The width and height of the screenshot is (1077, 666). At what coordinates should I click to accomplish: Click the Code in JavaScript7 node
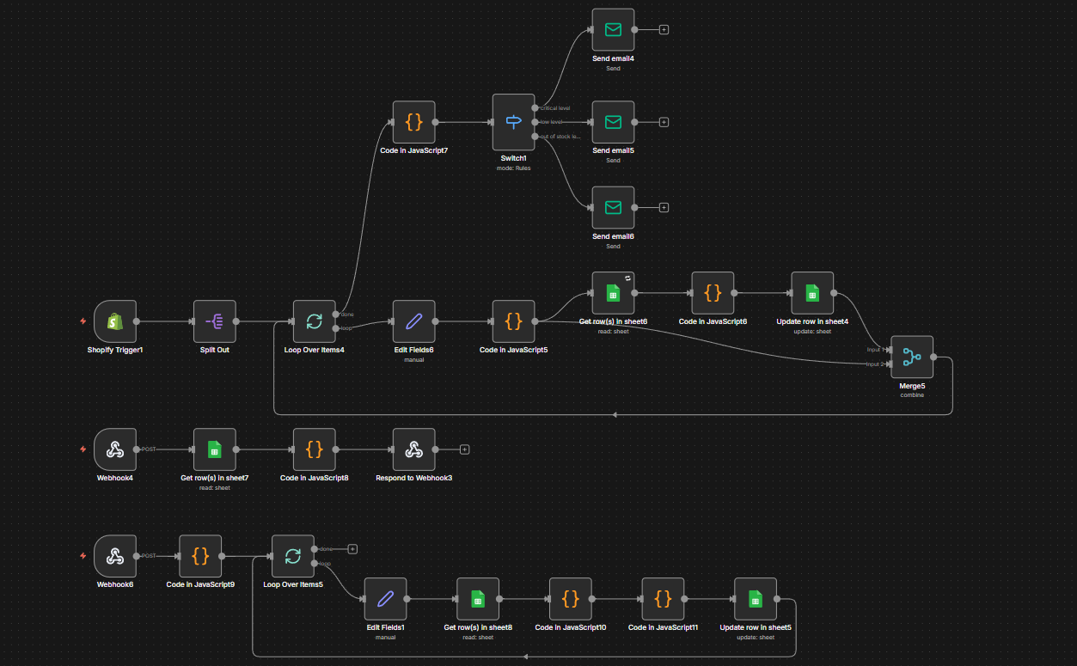click(413, 122)
